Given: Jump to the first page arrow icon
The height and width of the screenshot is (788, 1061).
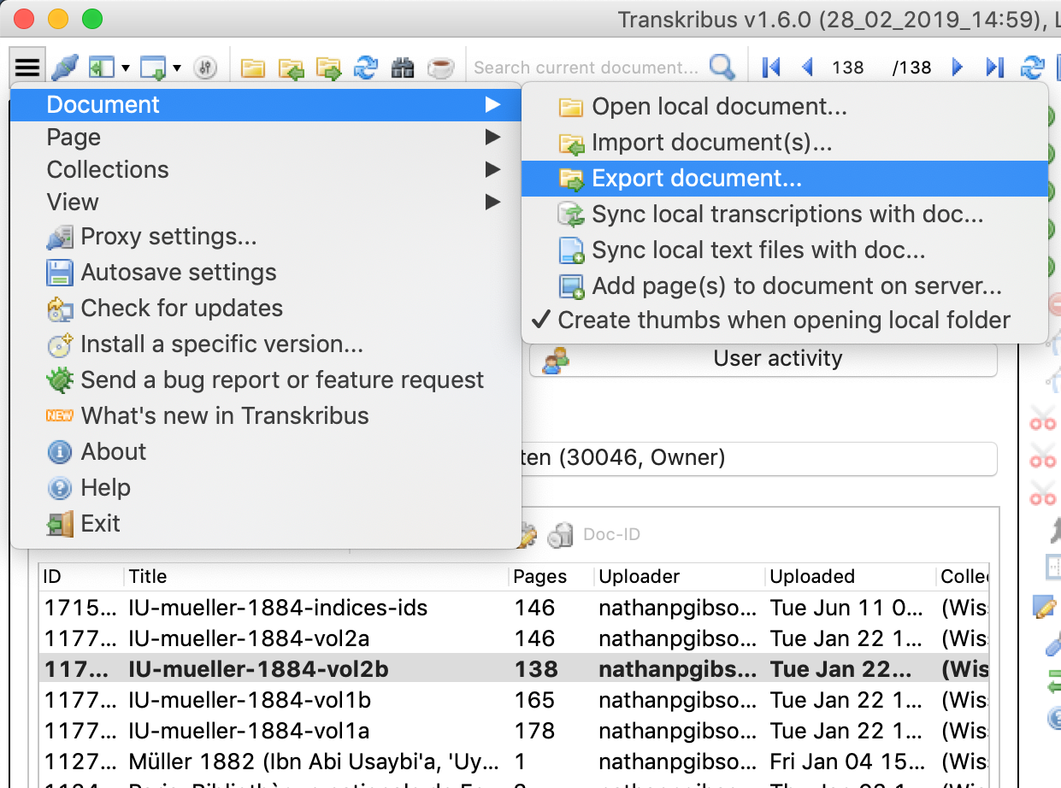Looking at the screenshot, I should tap(770, 66).
